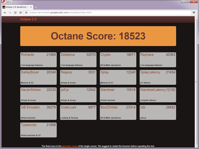This screenshot has height=149, width=199.
Task: Click the MandreelLatency score 12100
Action: coord(170,90)
